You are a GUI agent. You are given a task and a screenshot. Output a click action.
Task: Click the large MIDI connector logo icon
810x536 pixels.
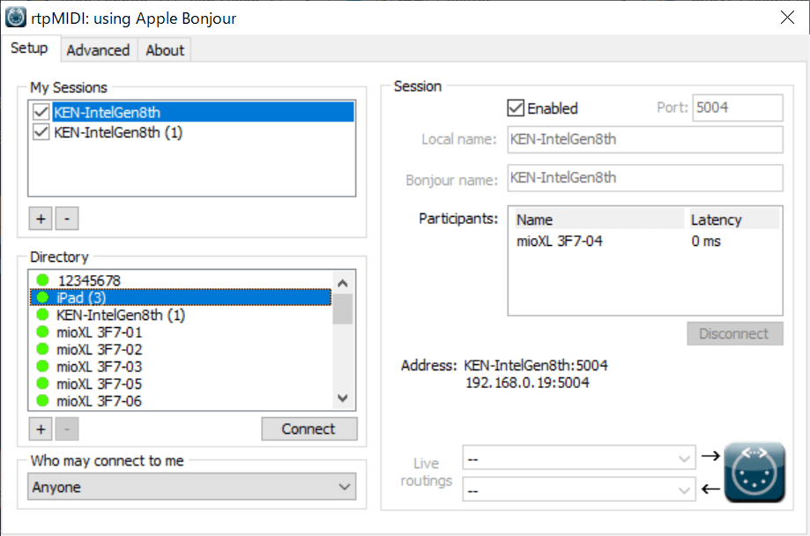[754, 473]
